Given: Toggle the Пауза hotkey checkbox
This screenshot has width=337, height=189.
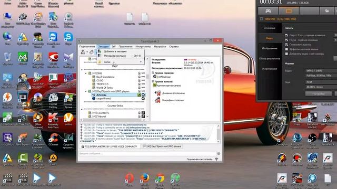Looking at the screenshot, I should click(x=286, y=40).
